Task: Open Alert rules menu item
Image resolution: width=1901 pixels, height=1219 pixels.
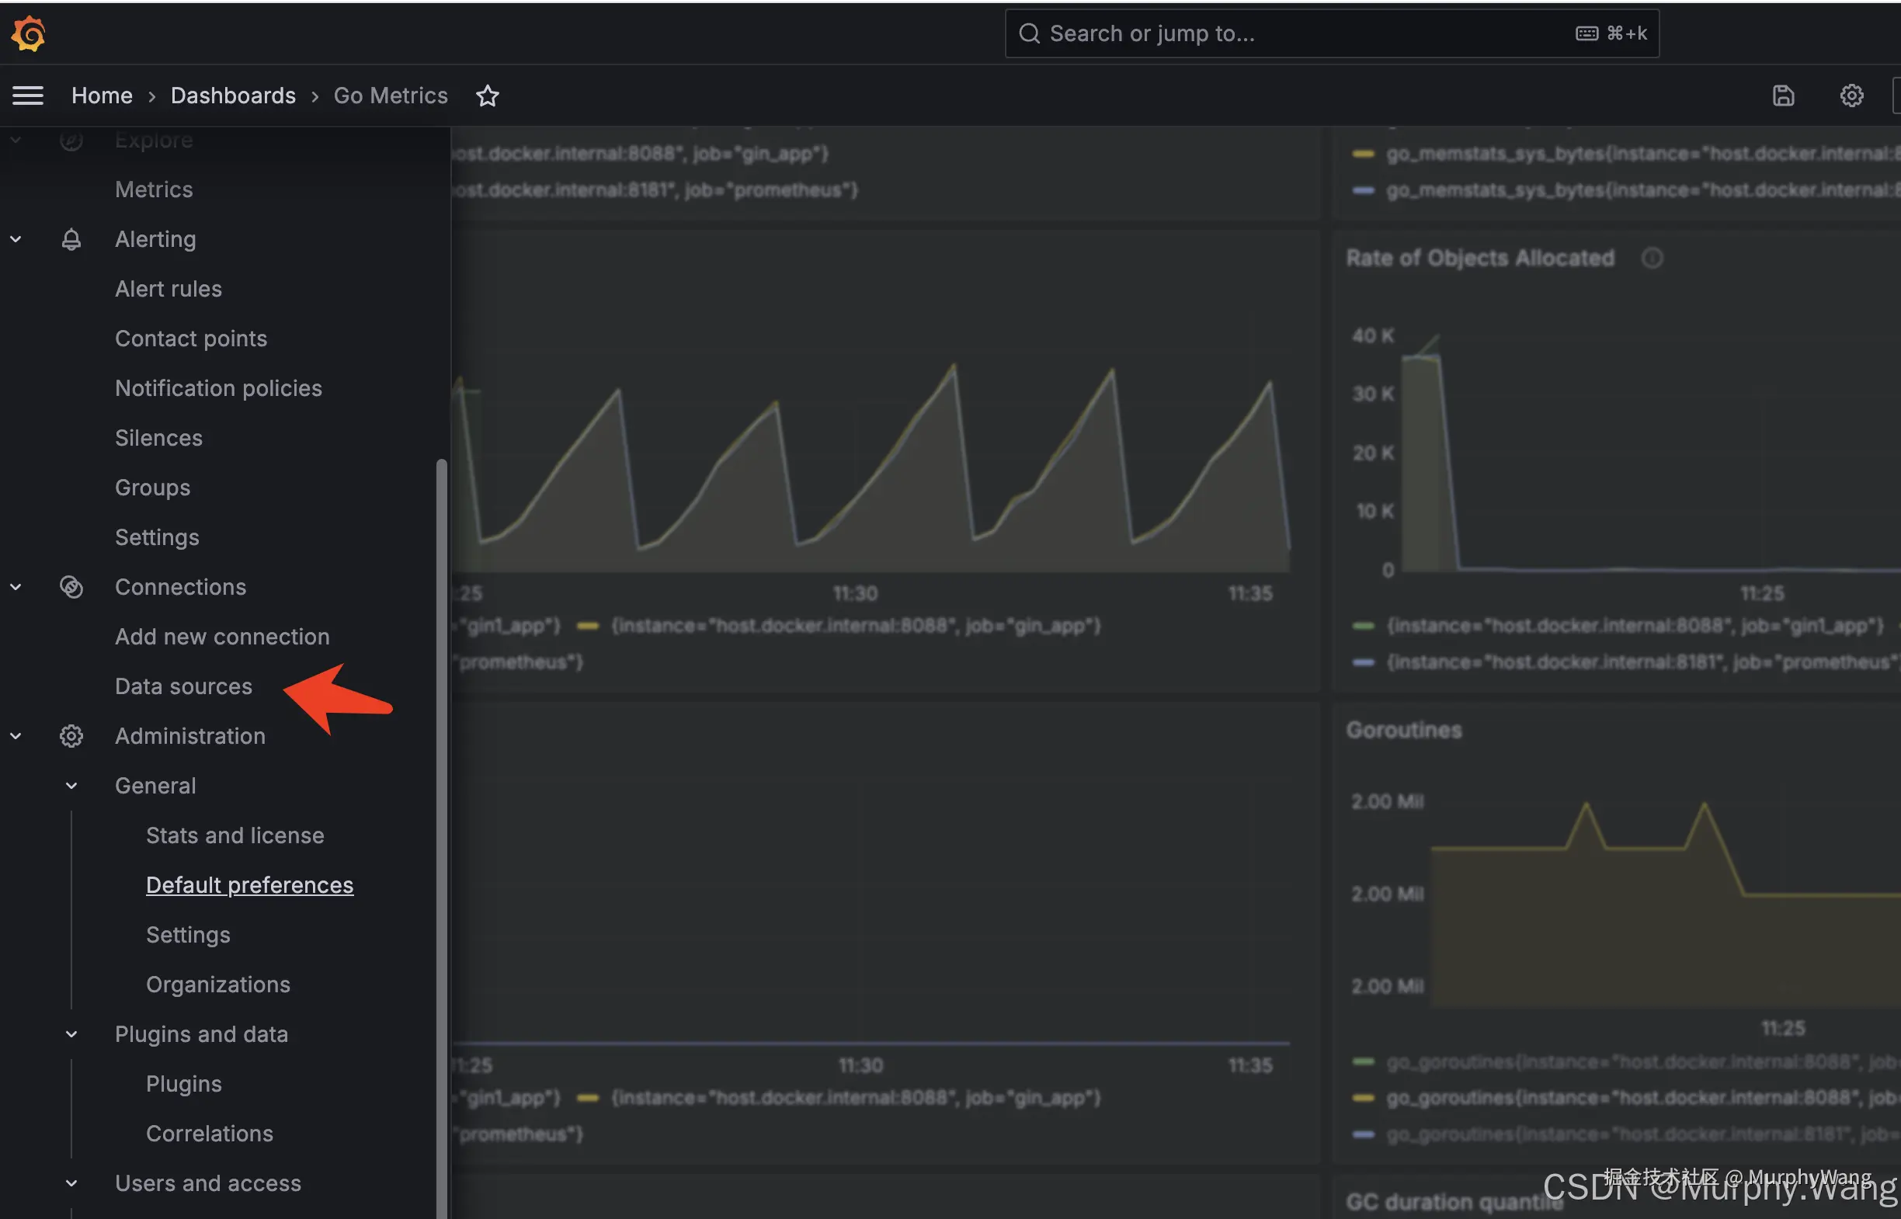Action: tap(168, 289)
